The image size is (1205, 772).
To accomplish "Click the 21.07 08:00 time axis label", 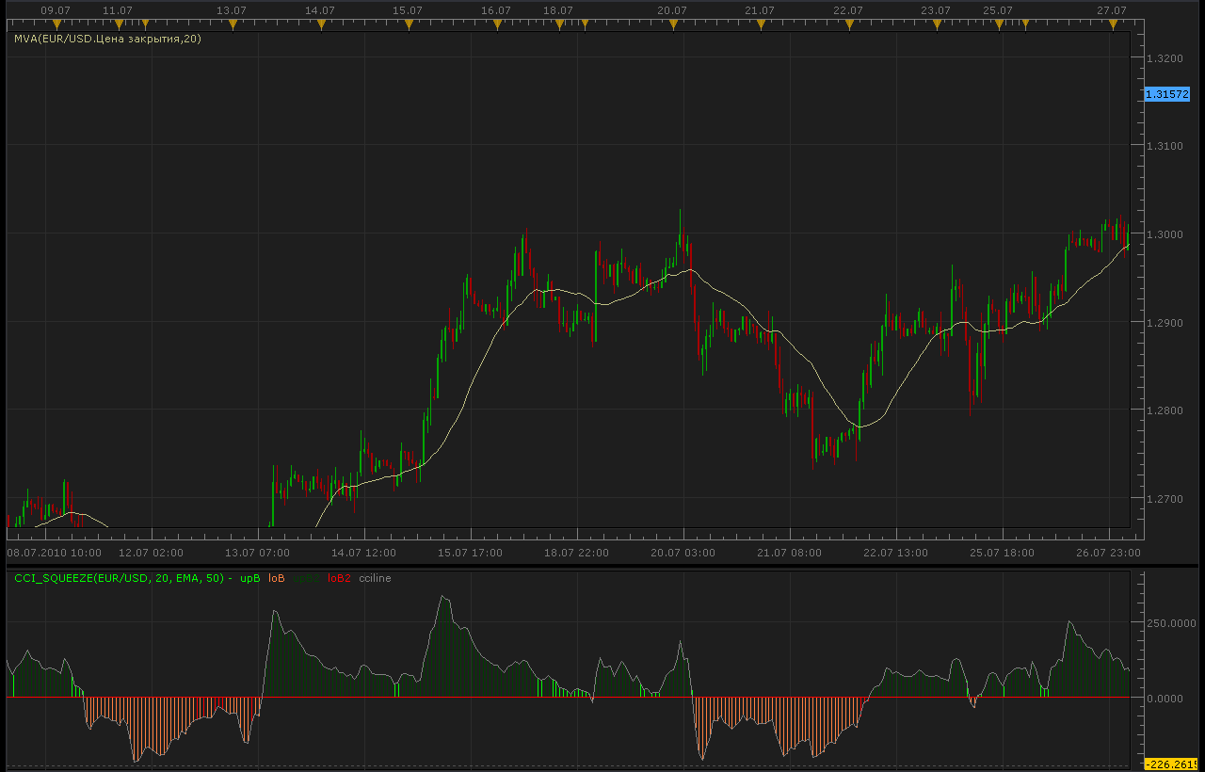I will point(790,553).
